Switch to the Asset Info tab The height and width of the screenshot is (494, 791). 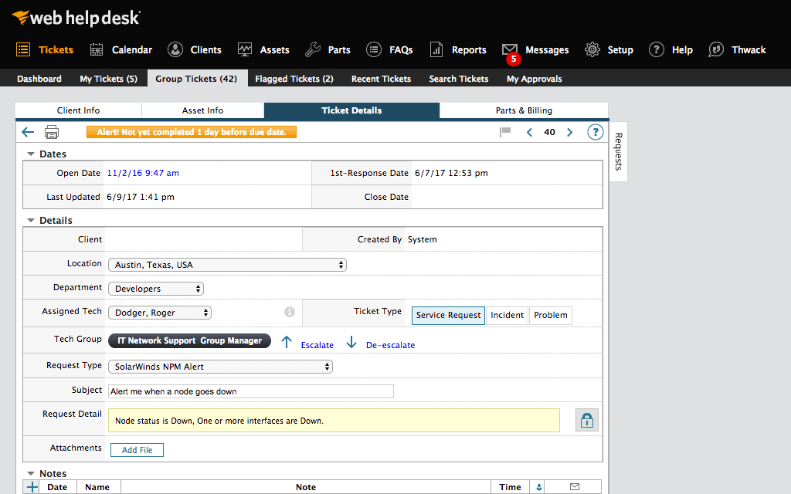[x=203, y=110]
